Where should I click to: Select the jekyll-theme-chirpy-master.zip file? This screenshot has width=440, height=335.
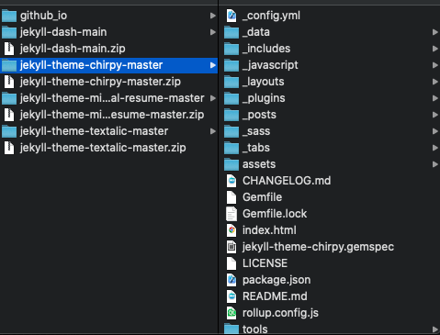coord(109,82)
